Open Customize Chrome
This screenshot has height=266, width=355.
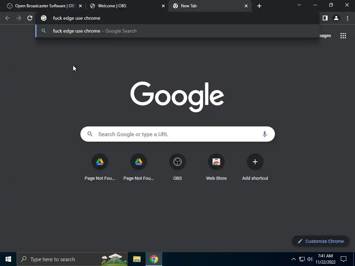point(321,241)
